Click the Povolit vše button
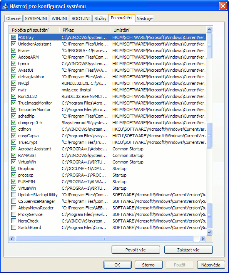 (136, 250)
